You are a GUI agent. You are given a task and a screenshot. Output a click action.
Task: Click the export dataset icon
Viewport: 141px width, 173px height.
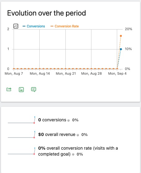9,89
